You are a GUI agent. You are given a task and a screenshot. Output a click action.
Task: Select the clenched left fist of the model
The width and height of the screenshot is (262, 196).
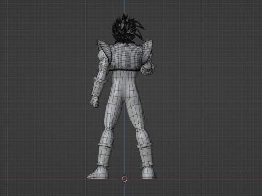94,101
